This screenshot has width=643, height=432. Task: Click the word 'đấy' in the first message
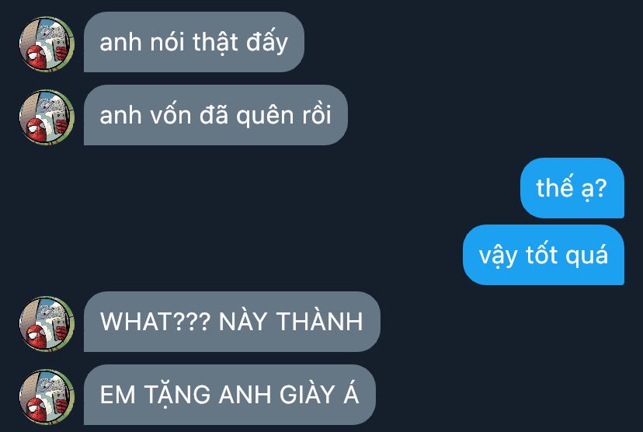[x=267, y=42]
